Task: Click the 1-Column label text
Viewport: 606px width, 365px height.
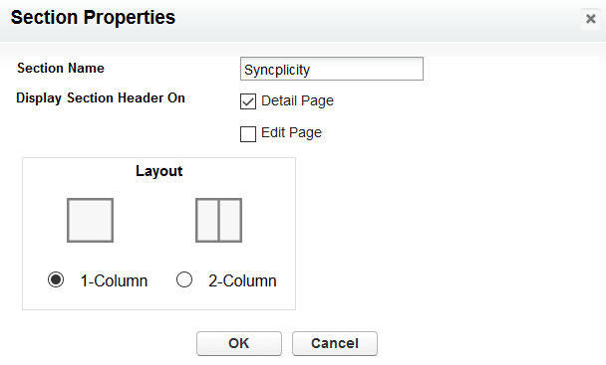Action: click(114, 280)
